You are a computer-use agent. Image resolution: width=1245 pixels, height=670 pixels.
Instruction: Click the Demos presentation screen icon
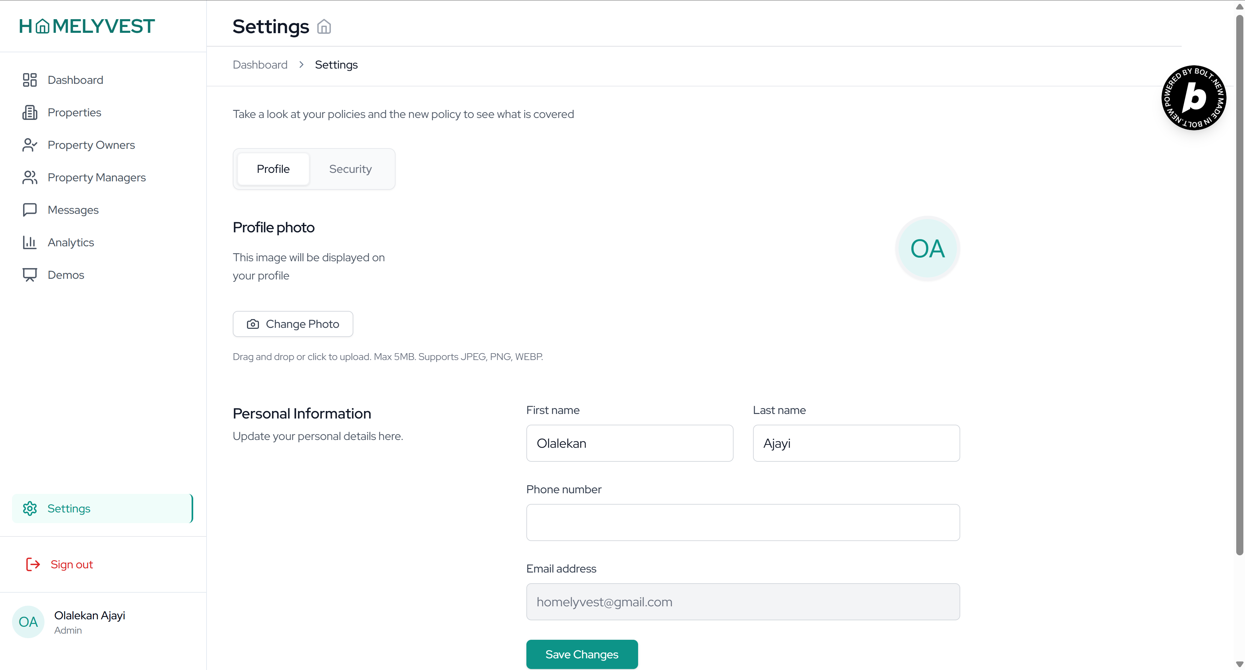pos(30,275)
